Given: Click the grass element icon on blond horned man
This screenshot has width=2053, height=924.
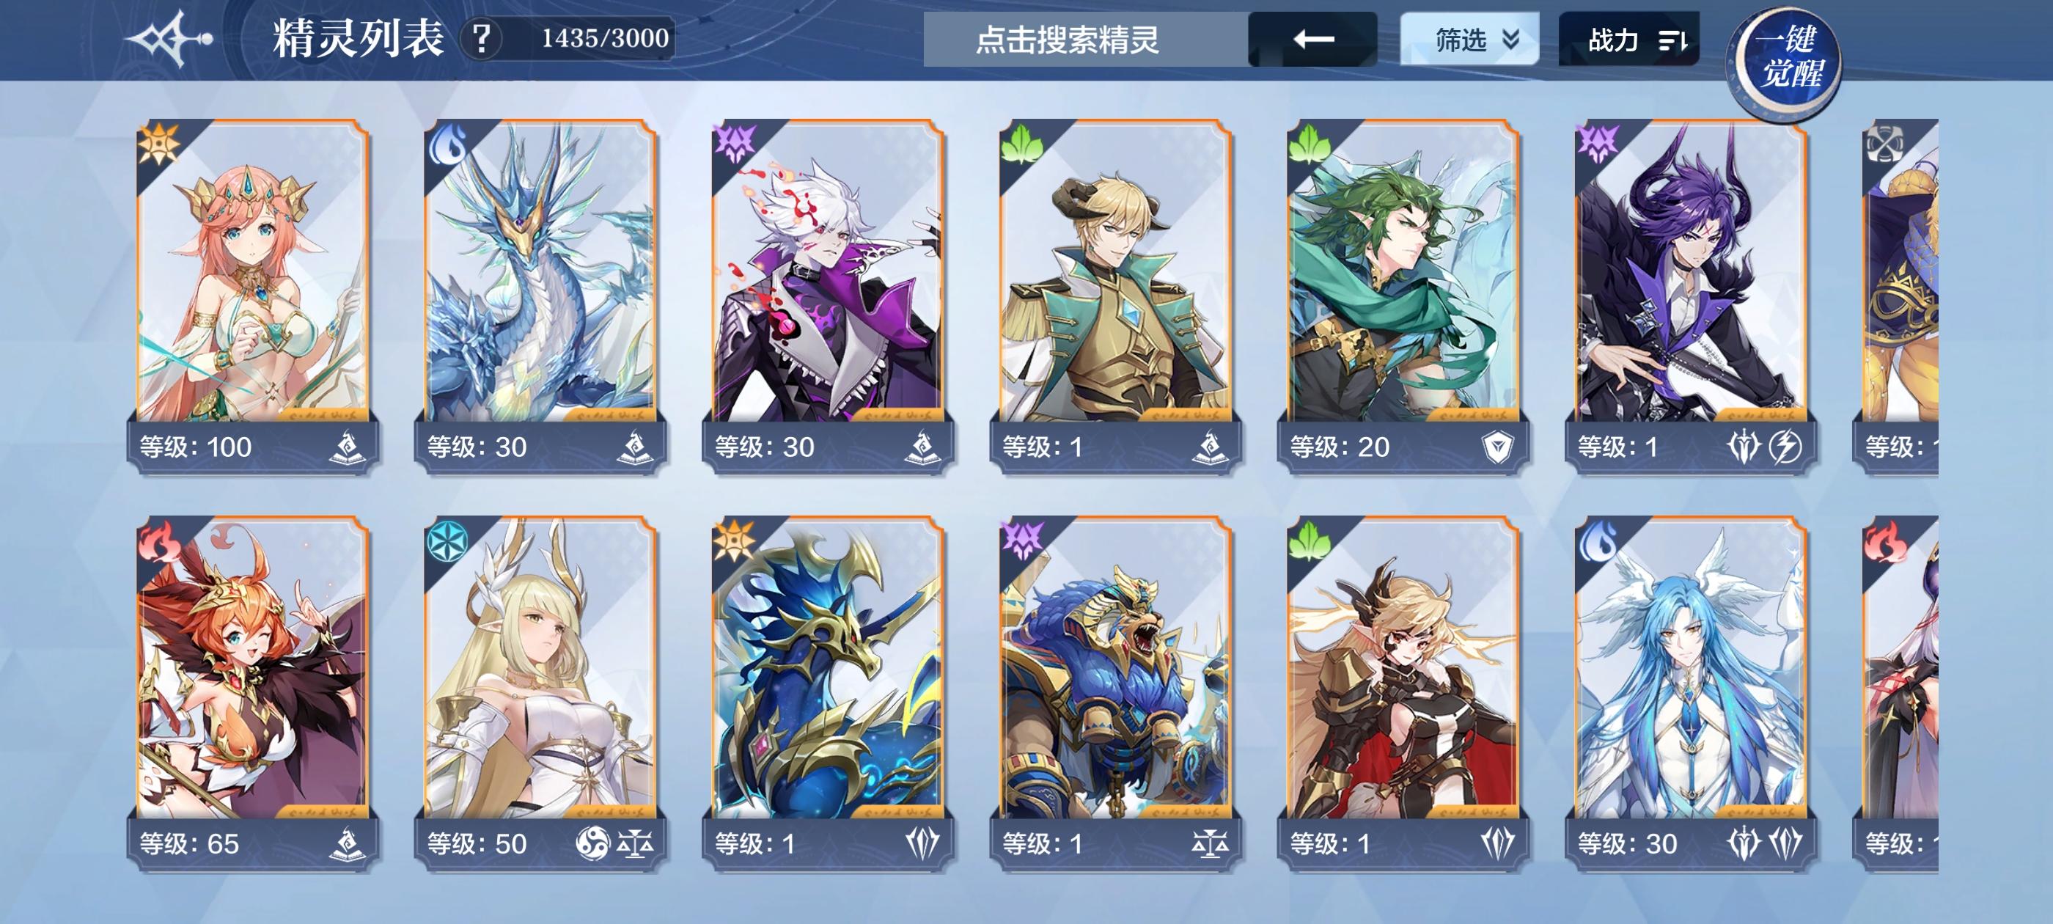Looking at the screenshot, I should (1021, 144).
